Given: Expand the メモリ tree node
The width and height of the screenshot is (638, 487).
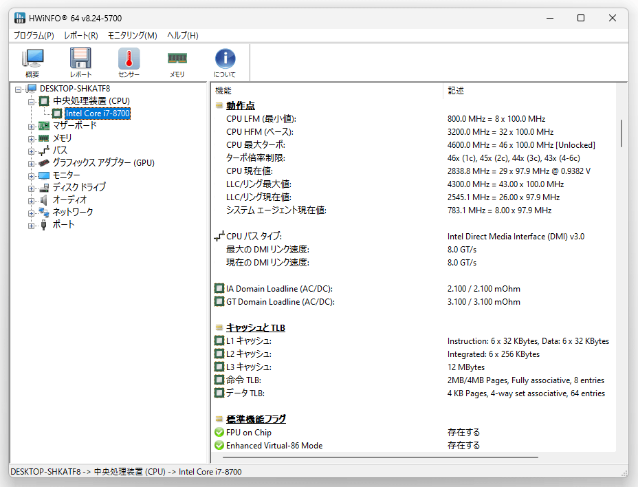Looking at the screenshot, I should click(32, 139).
